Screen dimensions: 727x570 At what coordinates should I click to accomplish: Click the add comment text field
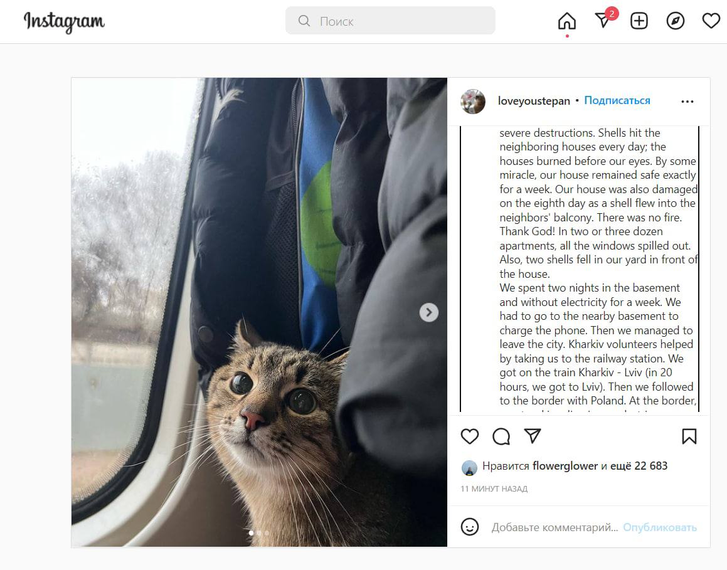click(555, 527)
